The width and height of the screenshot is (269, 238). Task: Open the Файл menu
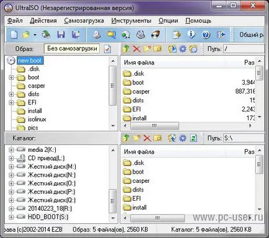point(15,20)
